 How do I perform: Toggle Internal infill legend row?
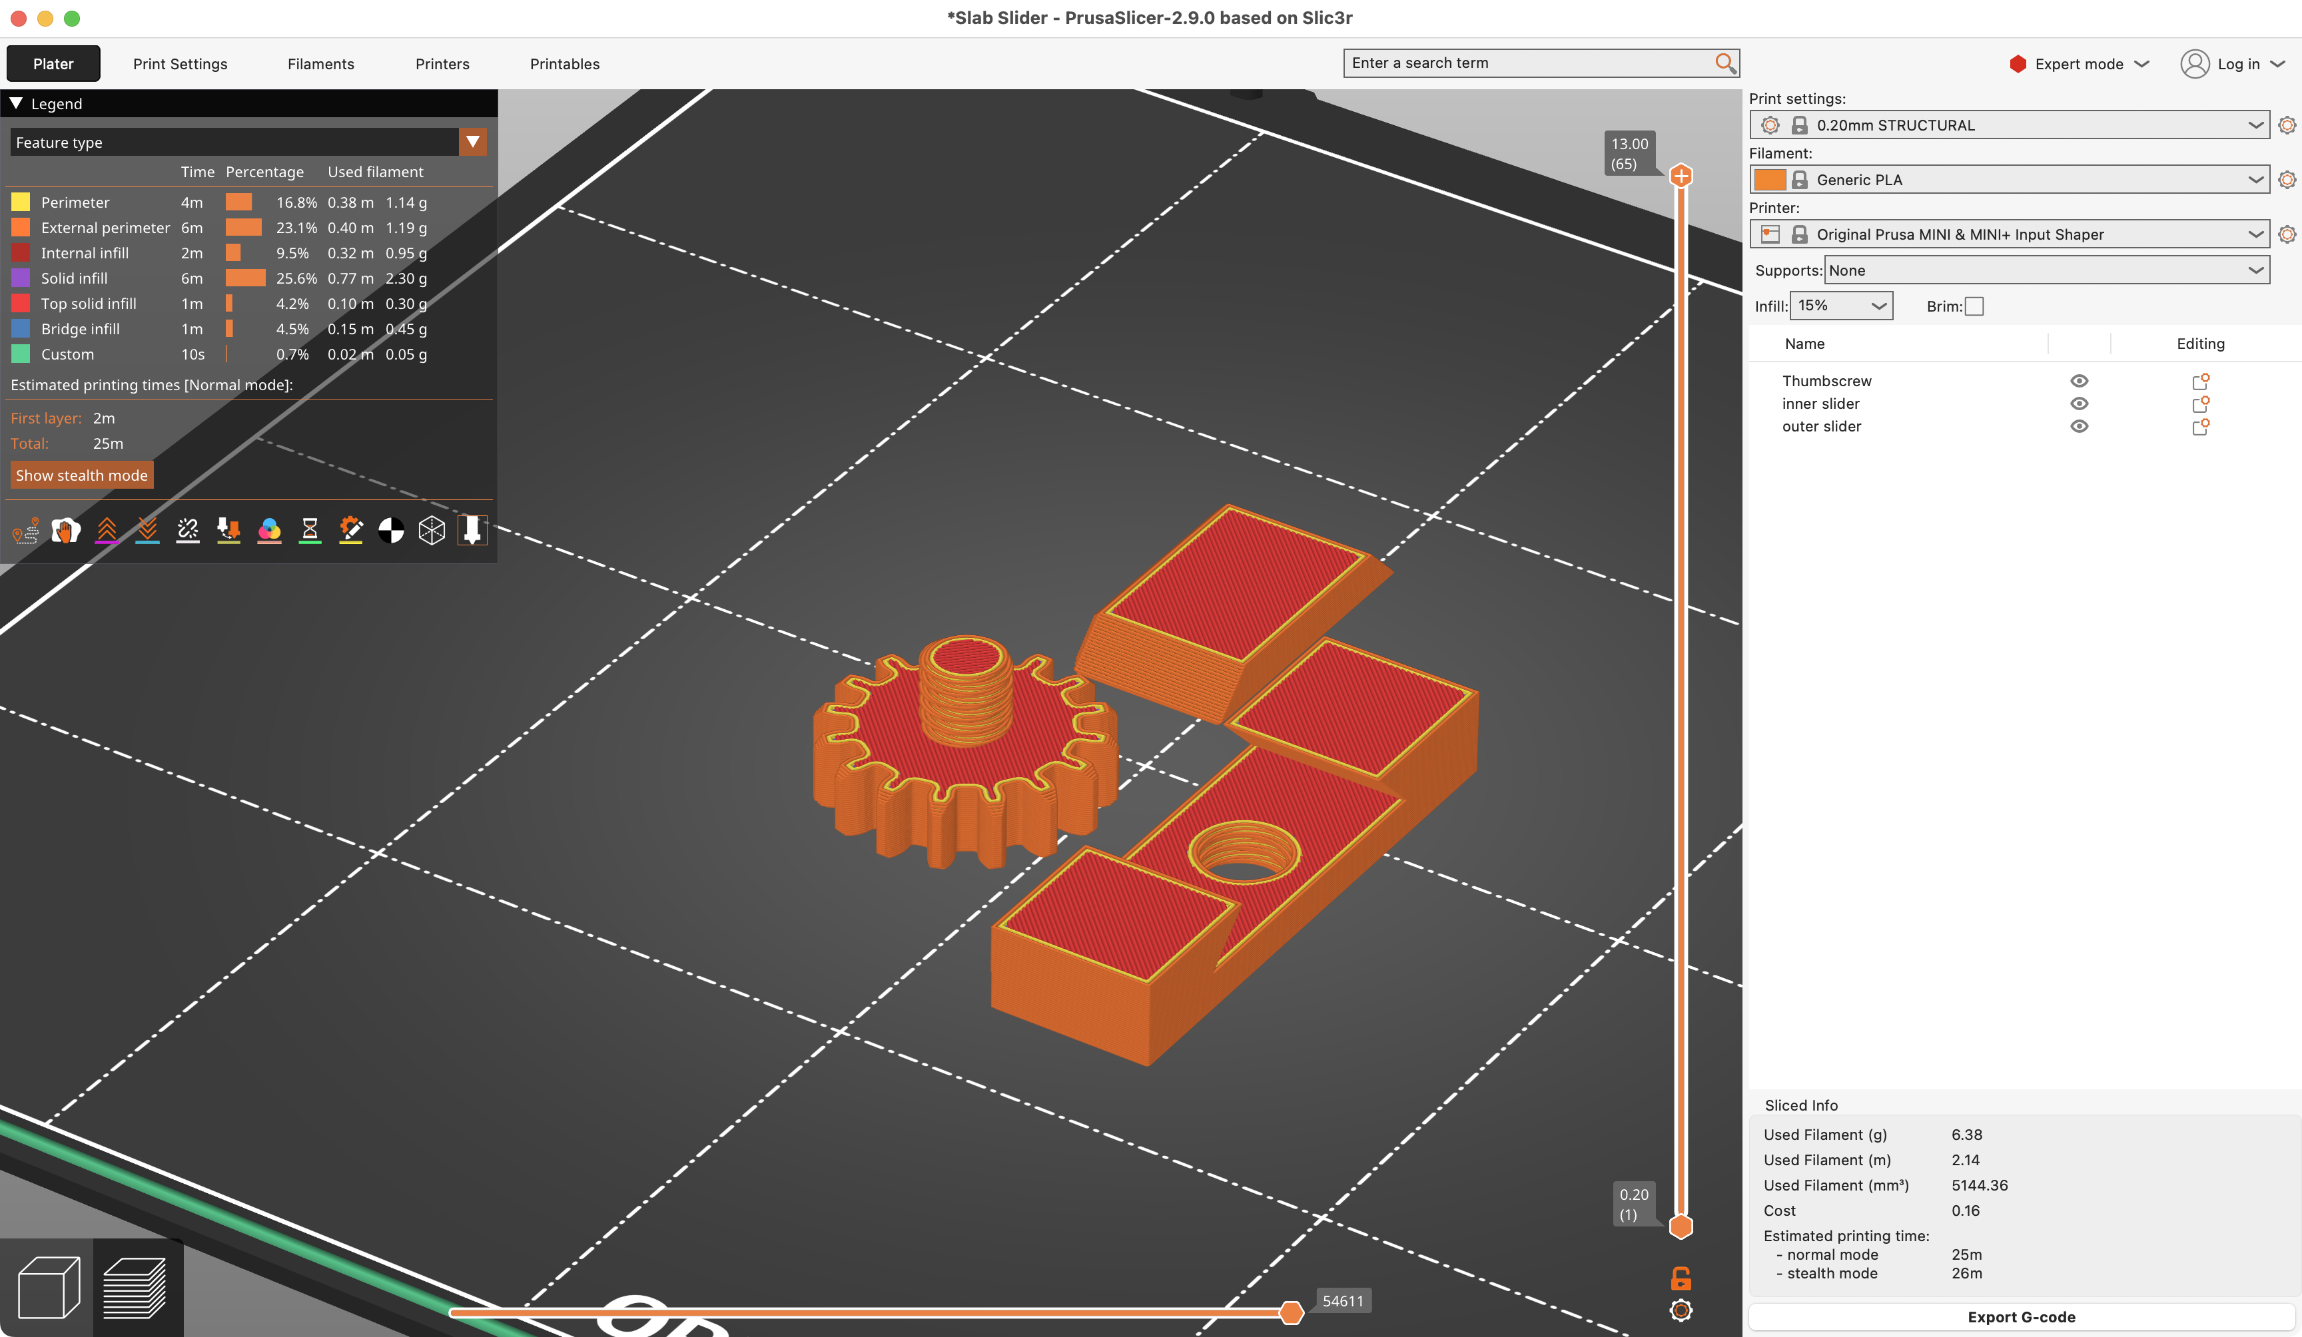tap(248, 253)
